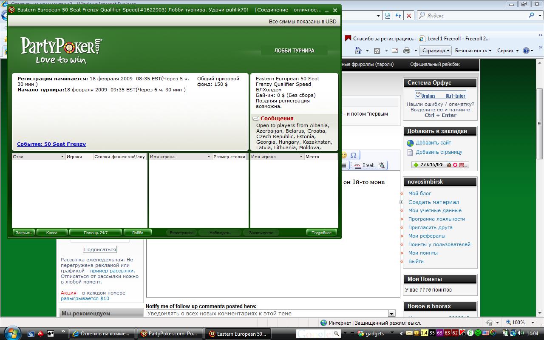Click the Добавить страницу link
Image resolution: width=544 pixels, height=340 pixels.
[439, 152]
